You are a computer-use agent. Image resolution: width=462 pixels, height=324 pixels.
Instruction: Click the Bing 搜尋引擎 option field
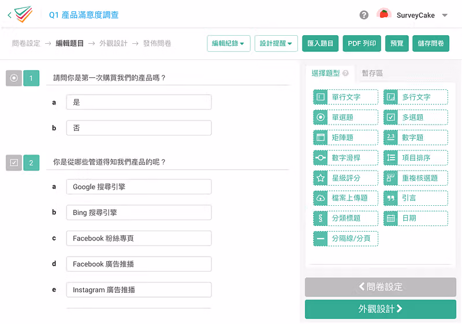pyautogui.click(x=139, y=213)
